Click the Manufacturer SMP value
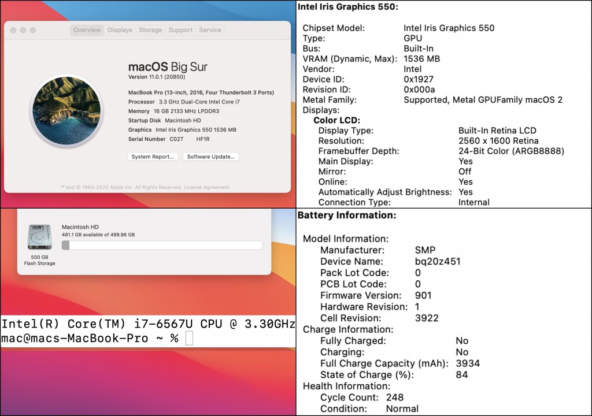The image size is (592, 416). coord(425,250)
